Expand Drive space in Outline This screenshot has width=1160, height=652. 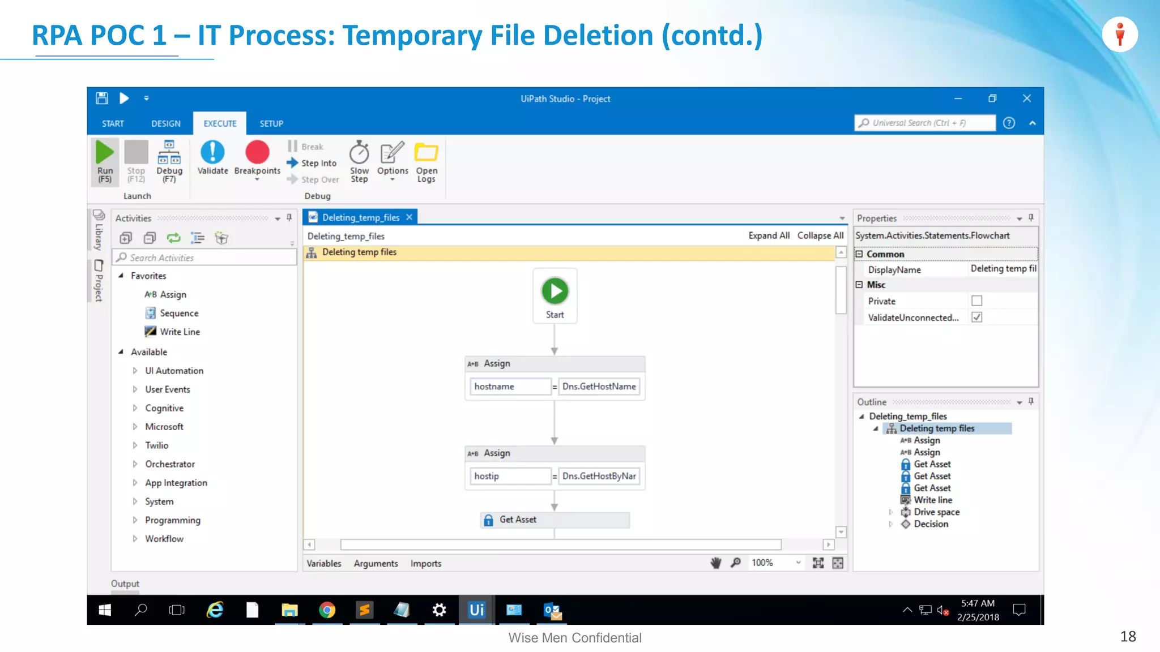[890, 512]
